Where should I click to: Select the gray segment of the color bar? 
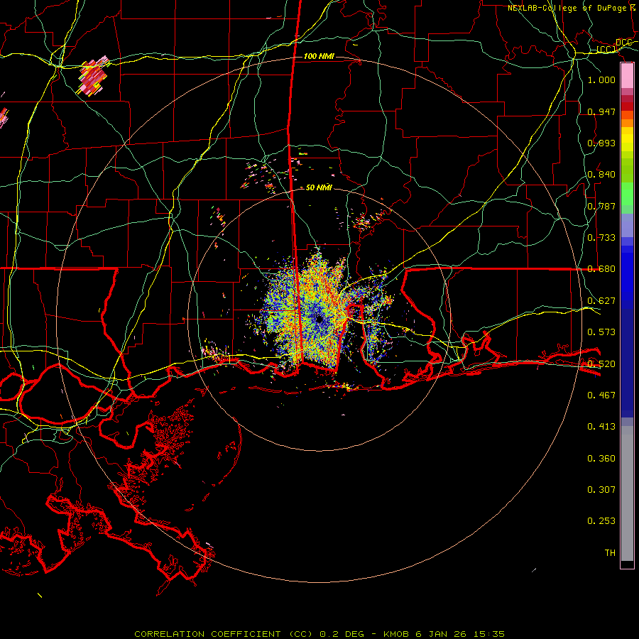pyautogui.click(x=627, y=493)
